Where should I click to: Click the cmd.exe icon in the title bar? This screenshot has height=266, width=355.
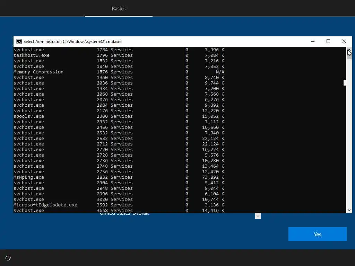(x=19, y=42)
